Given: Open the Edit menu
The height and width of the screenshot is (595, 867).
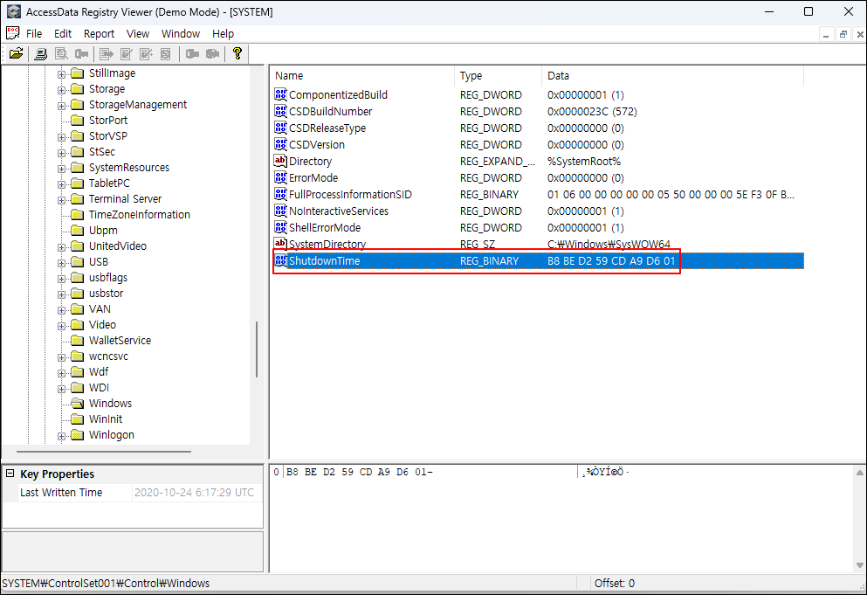Looking at the screenshot, I should (x=63, y=34).
